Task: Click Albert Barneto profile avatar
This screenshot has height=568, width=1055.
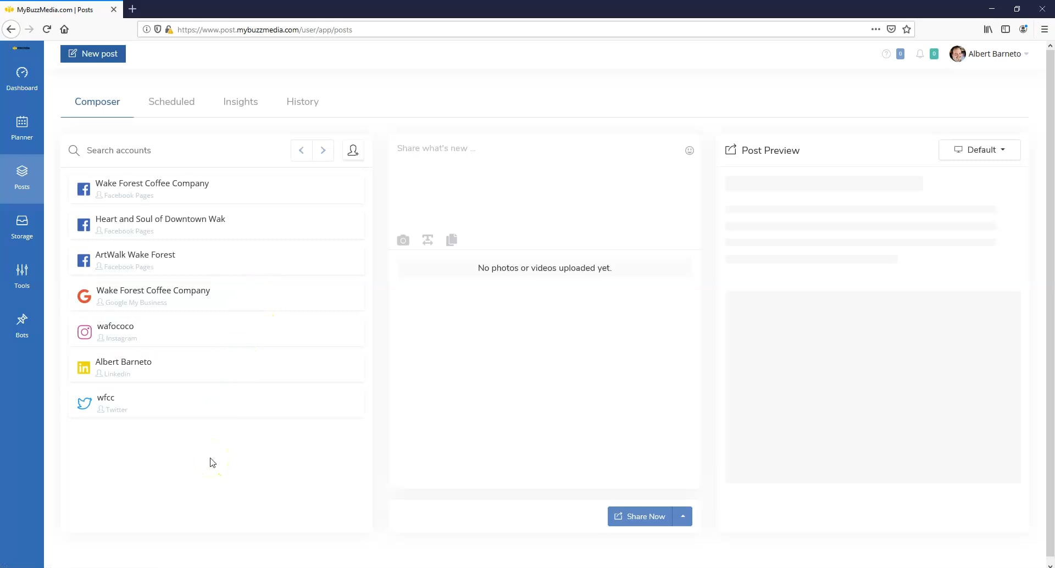Action: [957, 54]
